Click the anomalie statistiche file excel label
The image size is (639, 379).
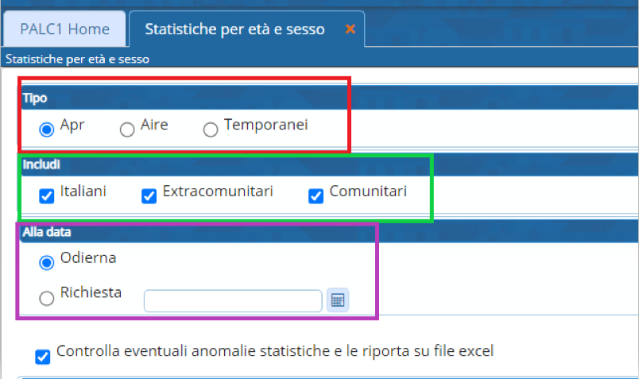(275, 351)
